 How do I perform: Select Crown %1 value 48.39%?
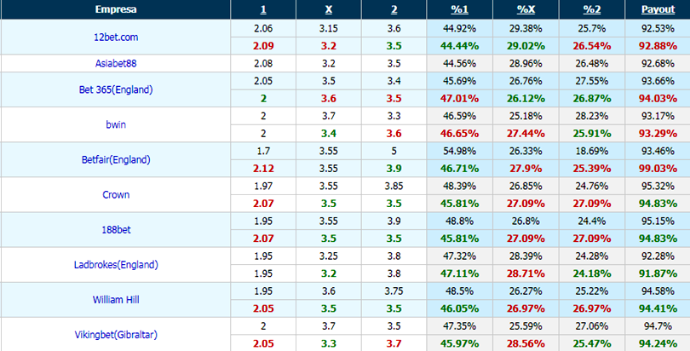tap(459, 186)
